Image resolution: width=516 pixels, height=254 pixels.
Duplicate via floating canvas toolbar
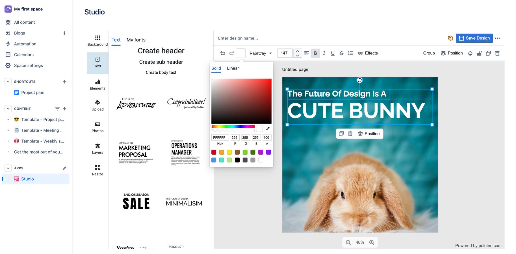[x=341, y=134]
